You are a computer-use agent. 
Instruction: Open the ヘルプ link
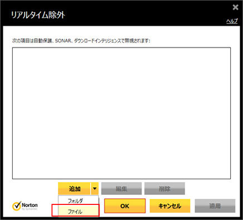click(x=232, y=21)
